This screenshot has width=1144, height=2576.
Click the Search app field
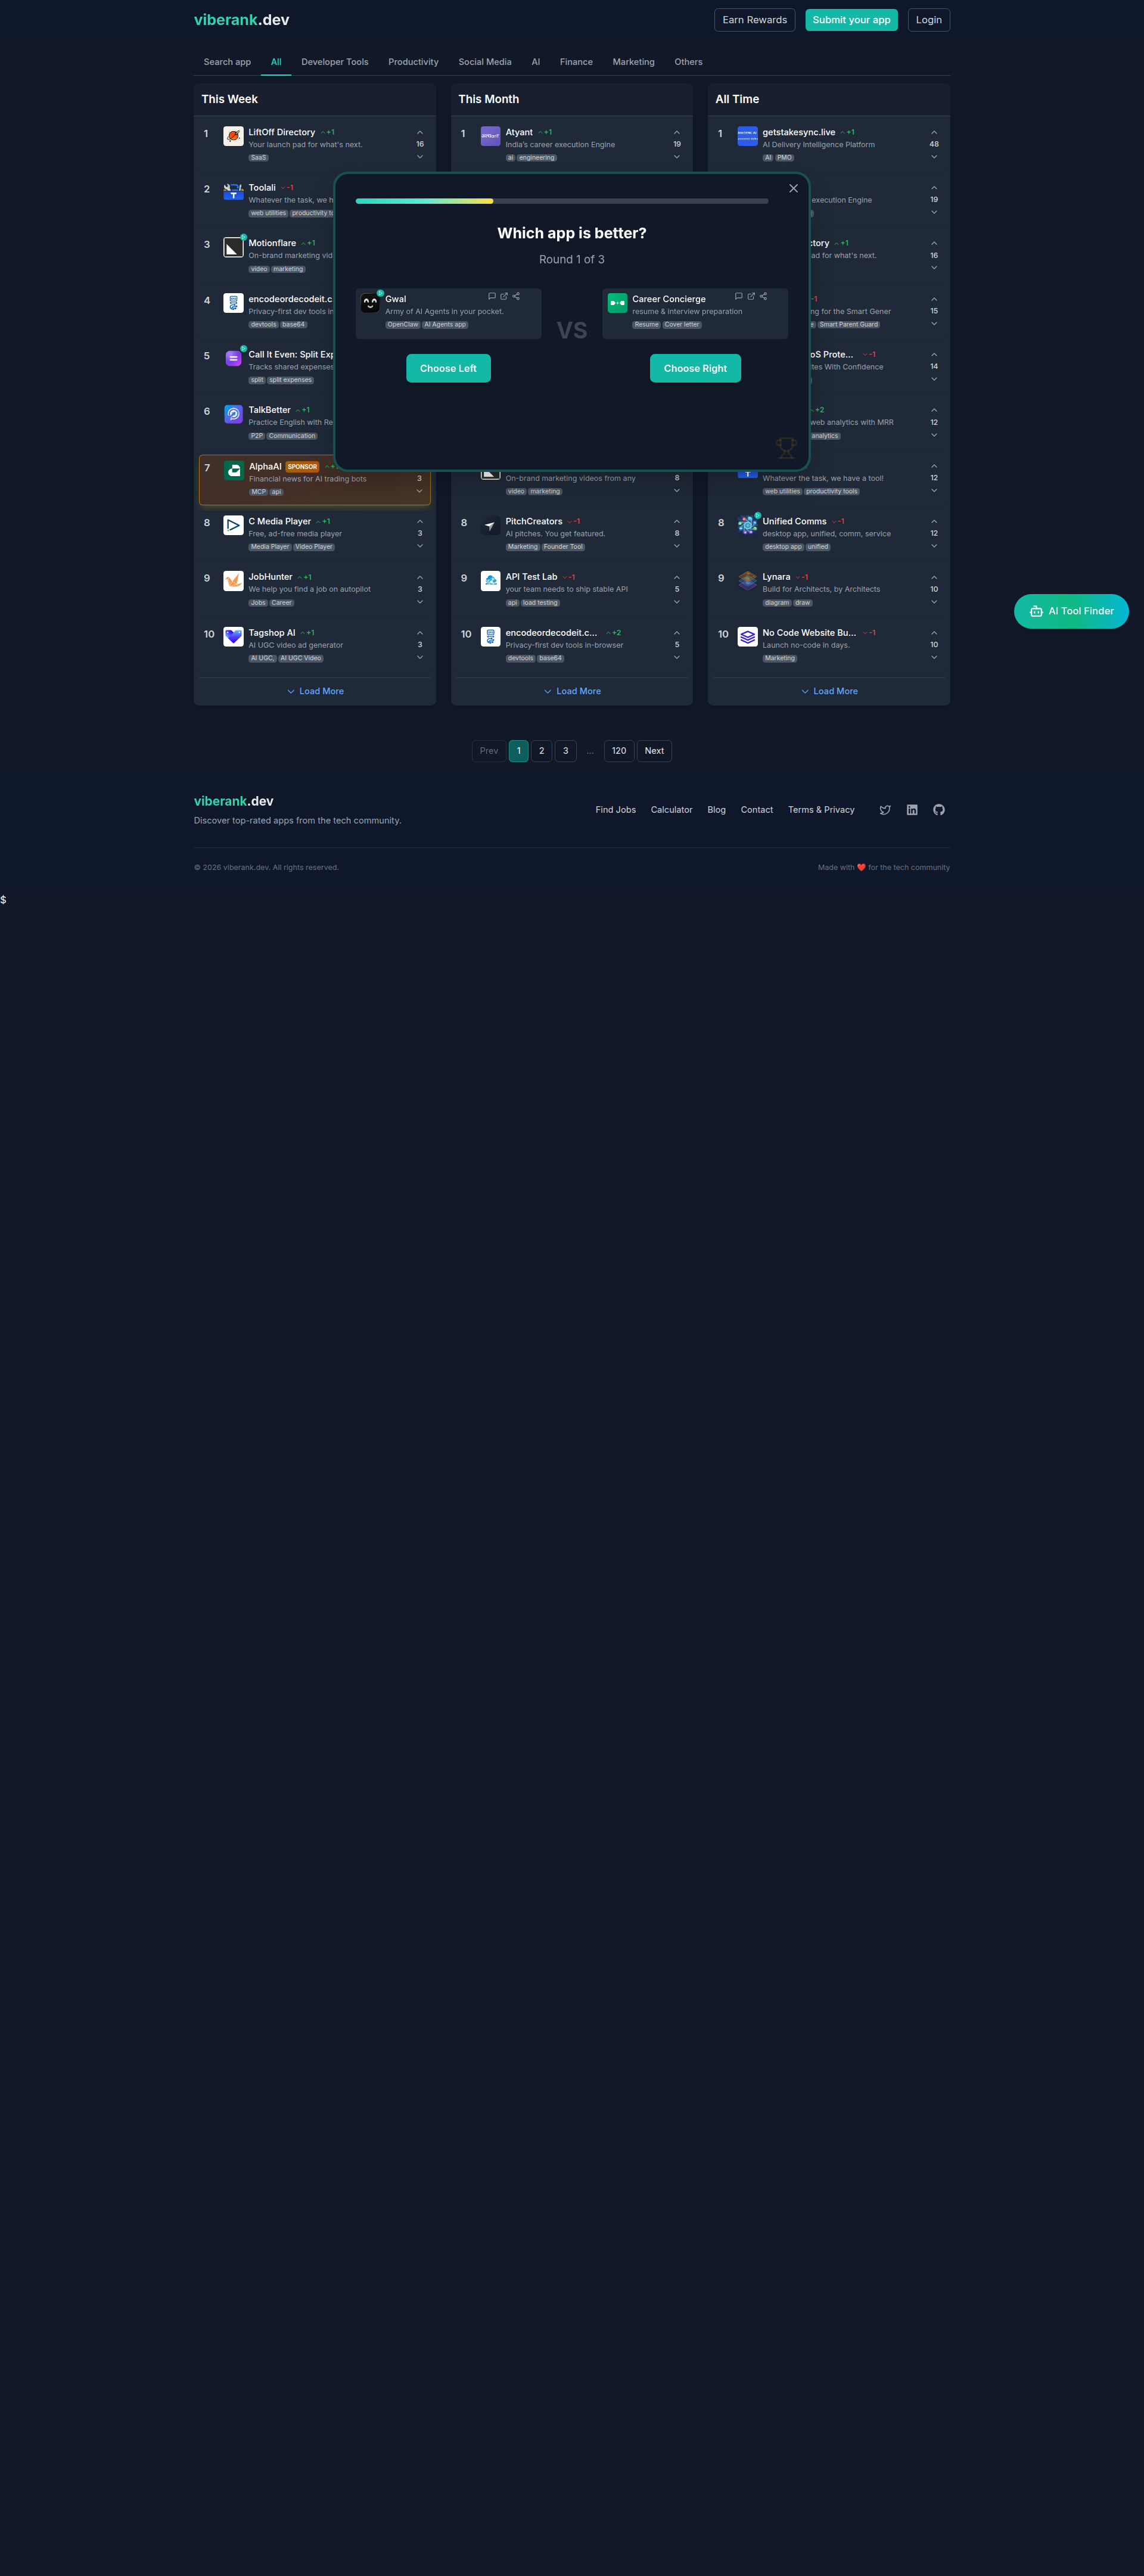pos(227,62)
